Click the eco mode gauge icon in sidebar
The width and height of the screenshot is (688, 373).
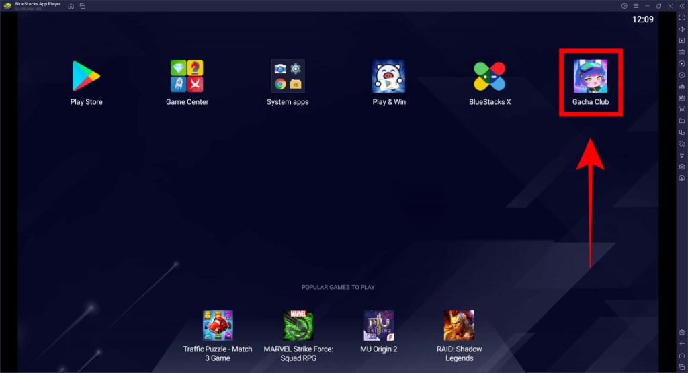[x=682, y=178]
